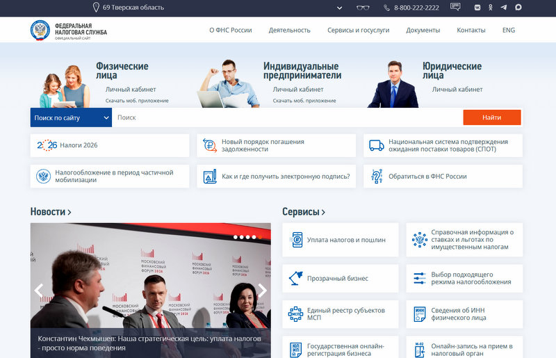The height and width of the screenshot is (358, 556).
Task: Click the question mark contact FNS icon
Action: click(377, 177)
